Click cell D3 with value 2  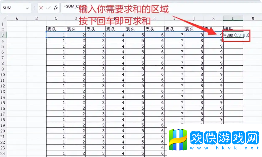click(76, 35)
